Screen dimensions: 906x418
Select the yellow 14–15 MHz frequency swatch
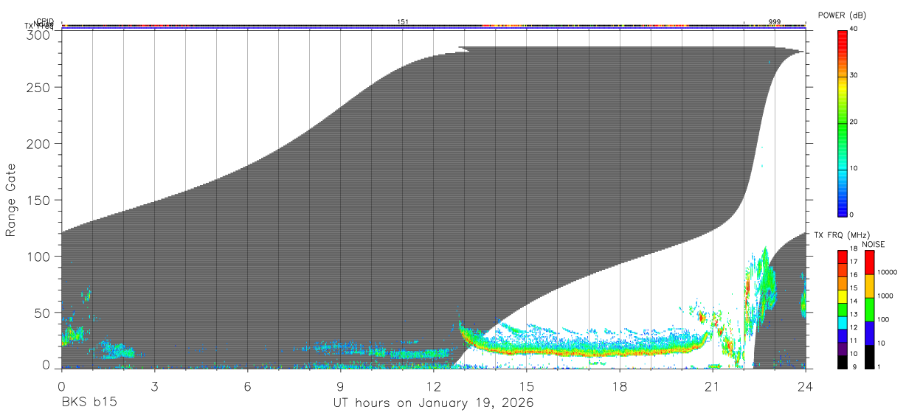pyautogui.click(x=842, y=296)
